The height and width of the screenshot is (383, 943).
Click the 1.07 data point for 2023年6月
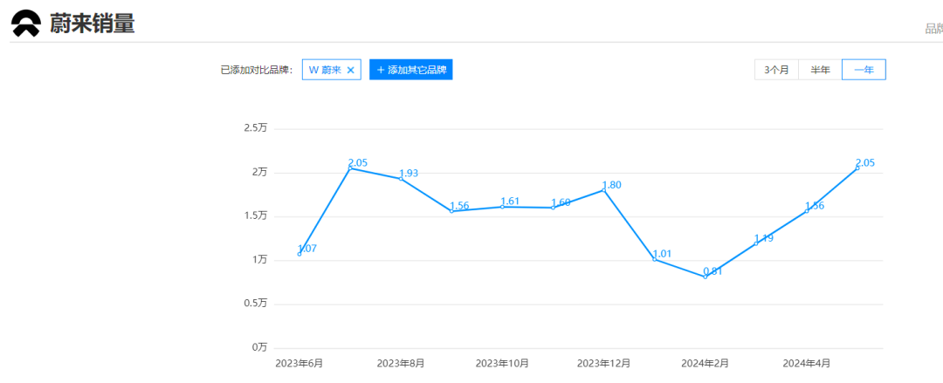(299, 253)
